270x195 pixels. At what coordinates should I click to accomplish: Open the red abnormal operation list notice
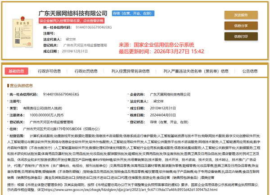(72, 21)
